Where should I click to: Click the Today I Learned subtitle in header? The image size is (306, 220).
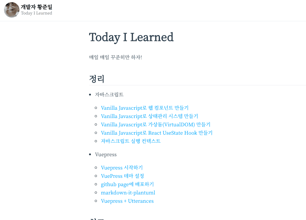pyautogui.click(x=36, y=13)
